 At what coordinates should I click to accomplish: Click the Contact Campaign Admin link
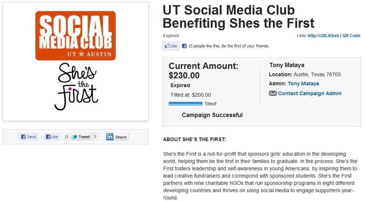[310, 93]
